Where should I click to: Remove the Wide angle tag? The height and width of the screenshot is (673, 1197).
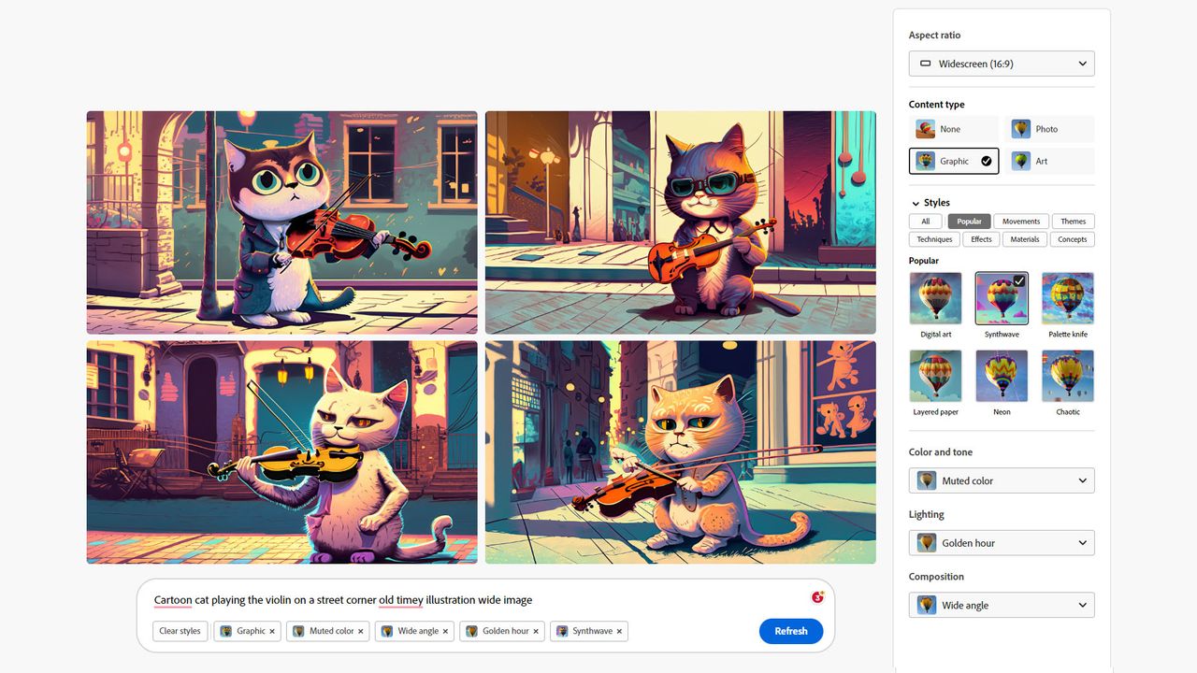point(445,631)
